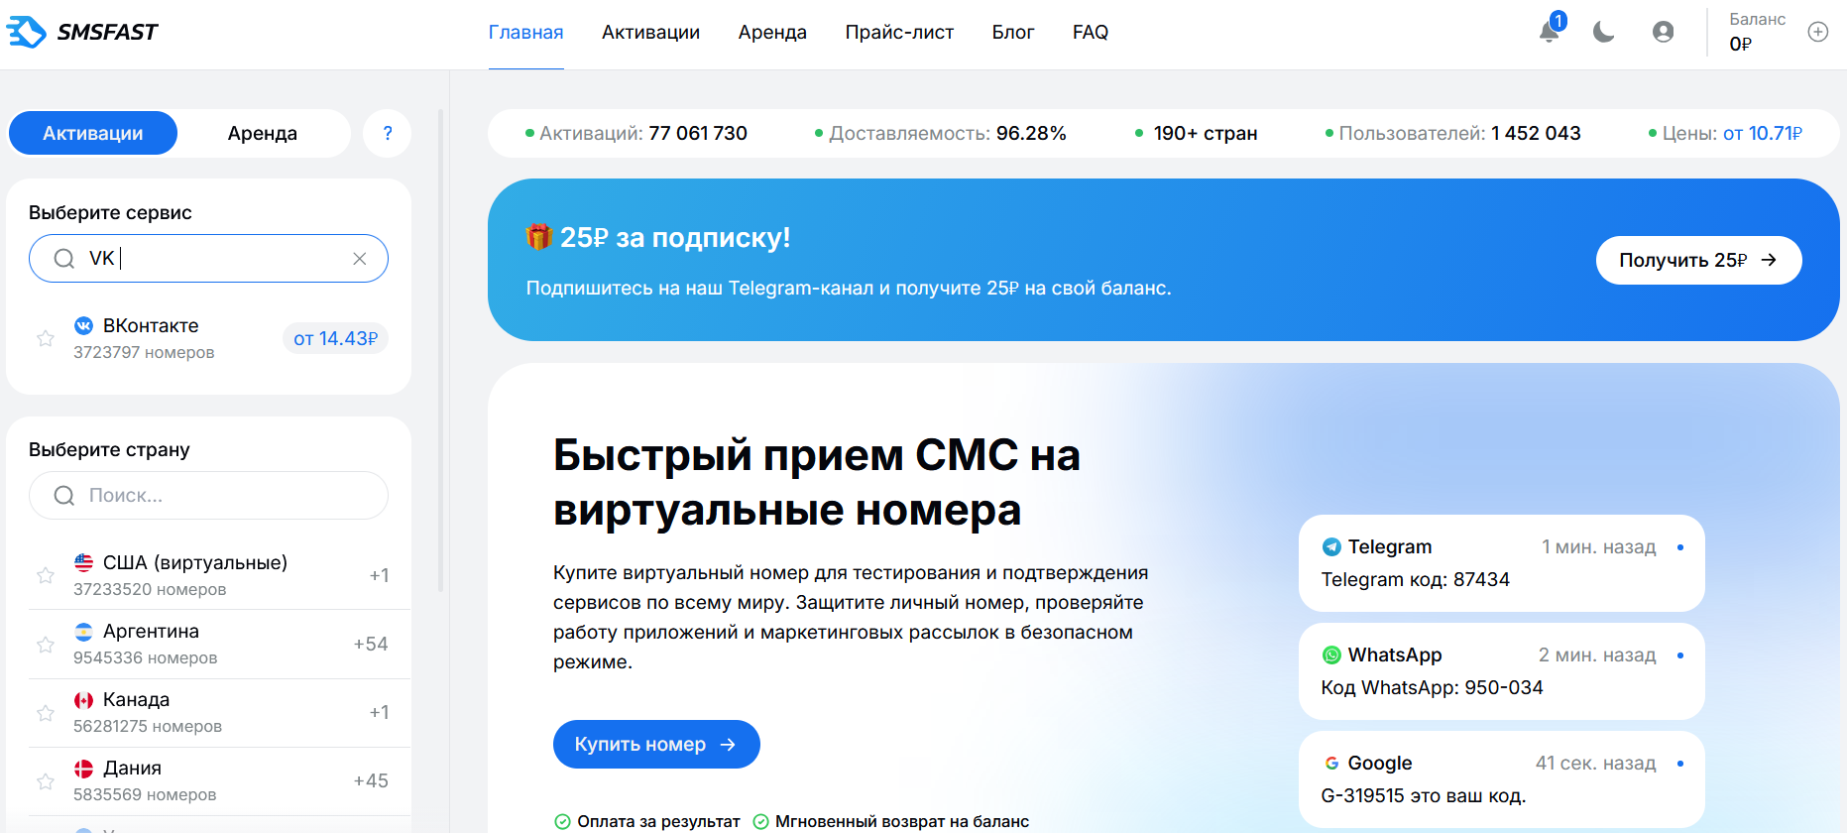Viewport: 1847px width, 833px height.
Task: Choose США (виртуальные) country
Action: pos(219,575)
